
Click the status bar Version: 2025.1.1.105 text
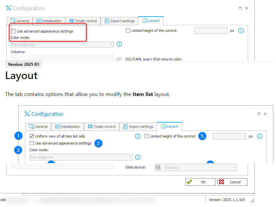227,200
